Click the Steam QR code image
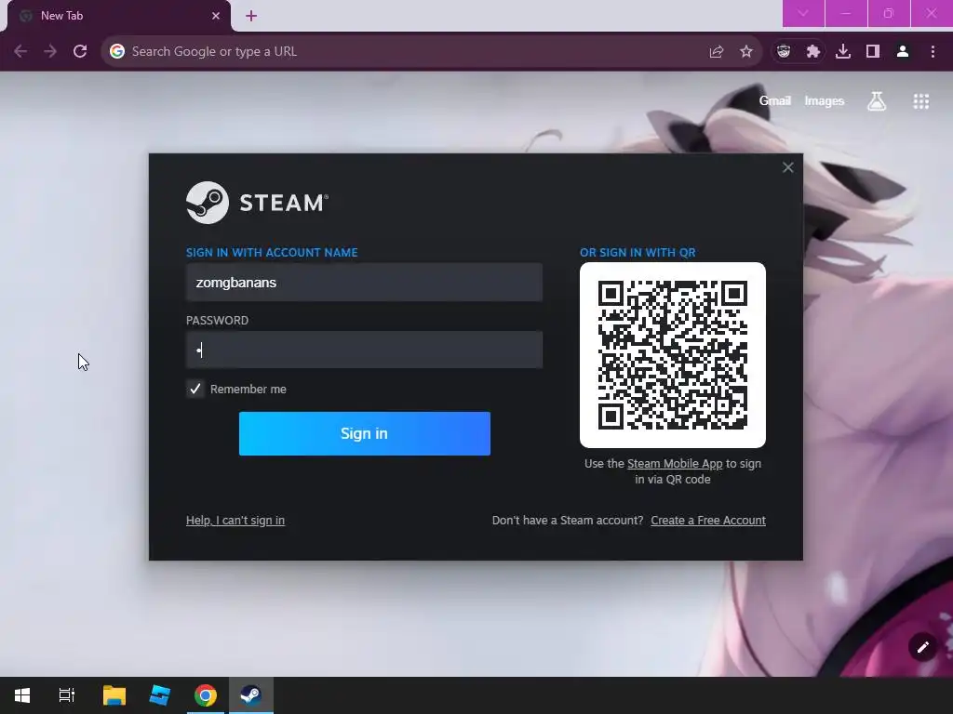The height and width of the screenshot is (714, 953). pos(673,355)
